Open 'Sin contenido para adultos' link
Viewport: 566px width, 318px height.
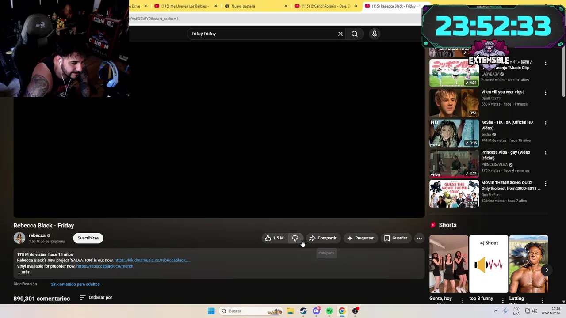coord(75,284)
